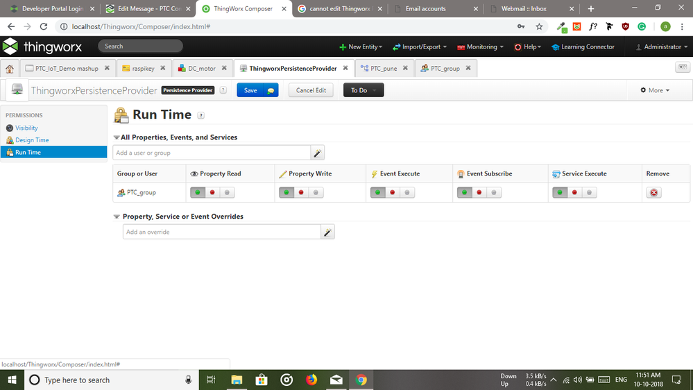Switch to PTC_pune tab
This screenshot has height=390, width=693.
point(383,69)
